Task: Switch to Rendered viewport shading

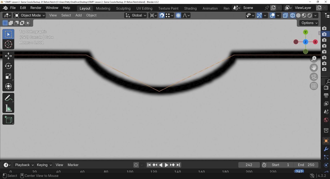Action: [310, 15]
